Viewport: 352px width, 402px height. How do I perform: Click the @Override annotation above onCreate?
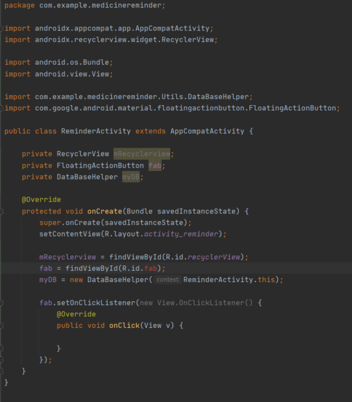41,199
